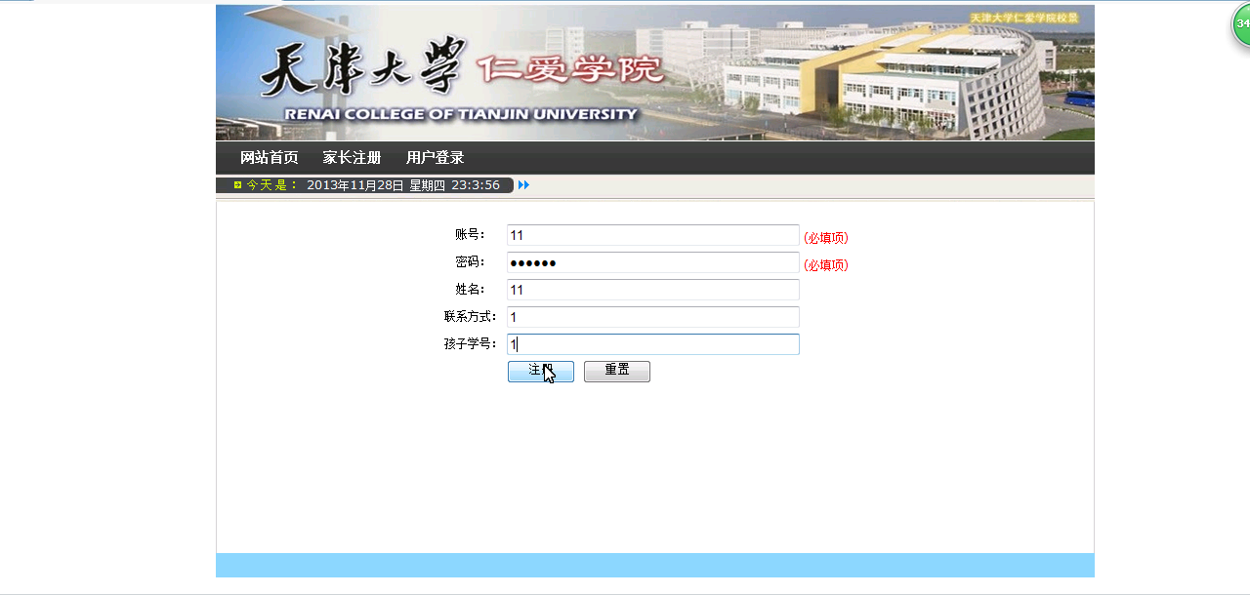Click the 账号: field label
This screenshot has width=1250, height=595.
point(470,234)
